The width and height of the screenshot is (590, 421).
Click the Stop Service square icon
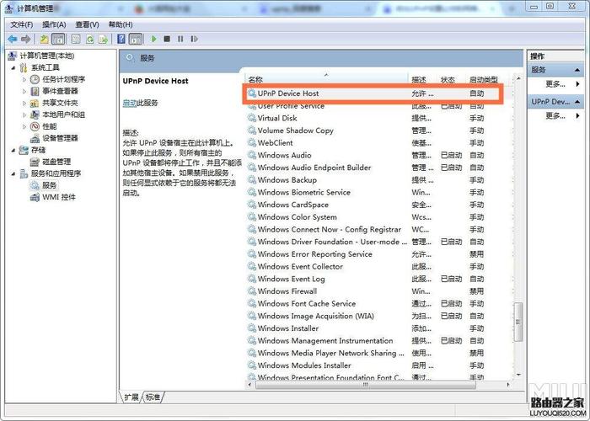point(167,39)
